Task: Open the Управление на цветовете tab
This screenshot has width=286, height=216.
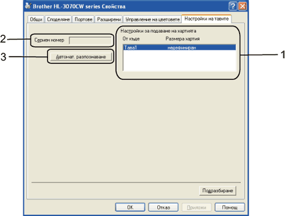Action: coord(152,19)
